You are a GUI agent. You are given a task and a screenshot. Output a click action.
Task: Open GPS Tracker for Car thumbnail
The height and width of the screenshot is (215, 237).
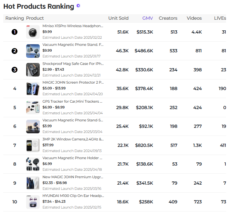point(33,107)
